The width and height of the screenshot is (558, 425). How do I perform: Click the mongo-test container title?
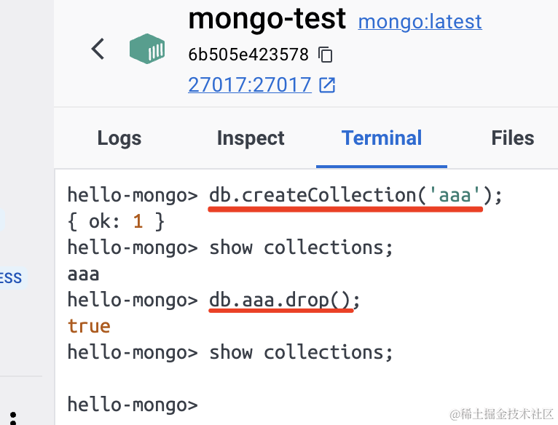(x=267, y=20)
